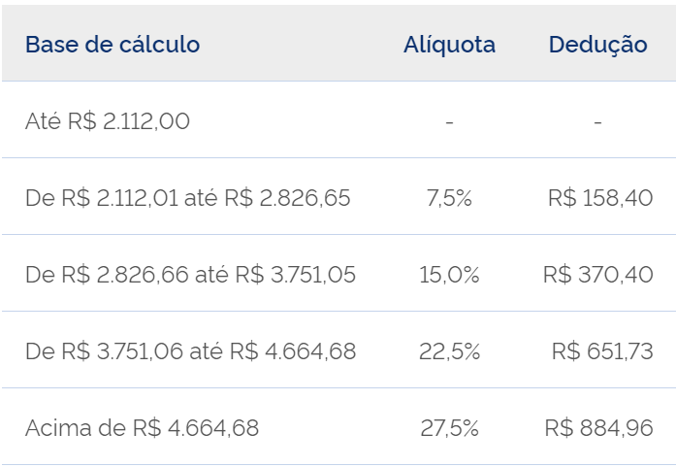Select the 'Acima de R$ 4.664,68' cell
Viewport: 676px width, 467px height.
coord(143,428)
